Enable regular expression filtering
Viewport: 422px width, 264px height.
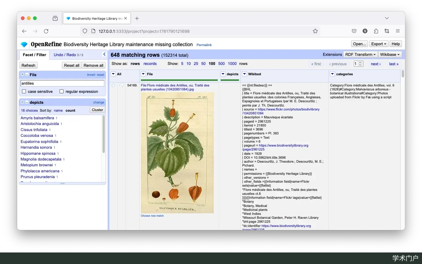tap(62, 92)
